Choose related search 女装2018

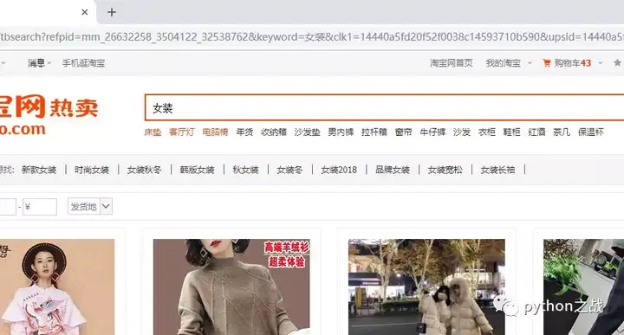[x=339, y=170]
